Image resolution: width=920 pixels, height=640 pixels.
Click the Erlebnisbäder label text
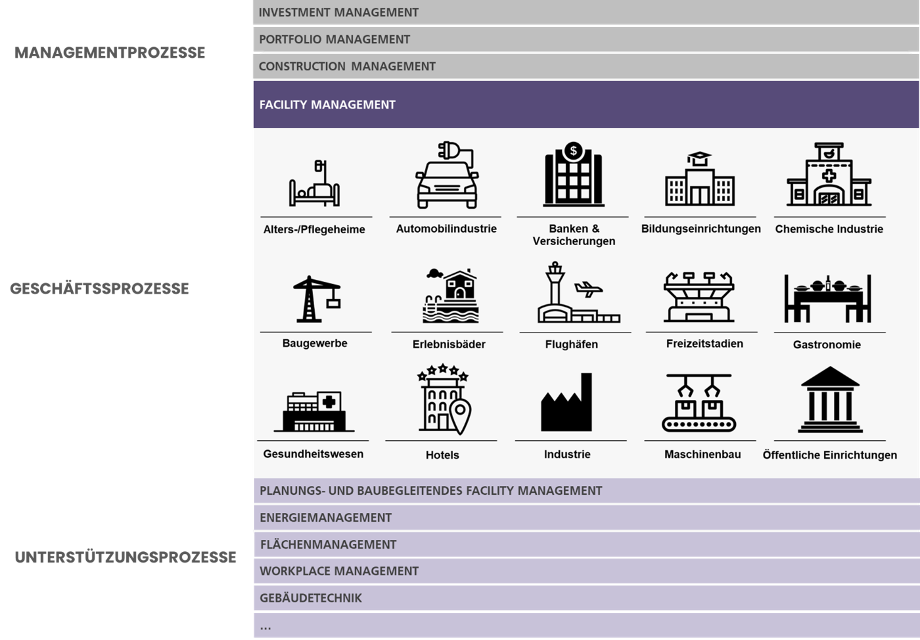pyautogui.click(x=449, y=345)
